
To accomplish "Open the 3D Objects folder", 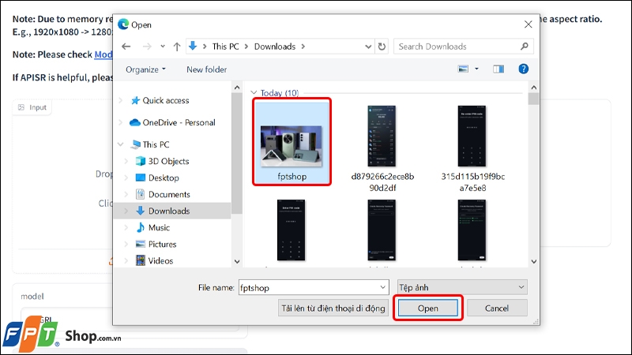I will click(x=168, y=162).
